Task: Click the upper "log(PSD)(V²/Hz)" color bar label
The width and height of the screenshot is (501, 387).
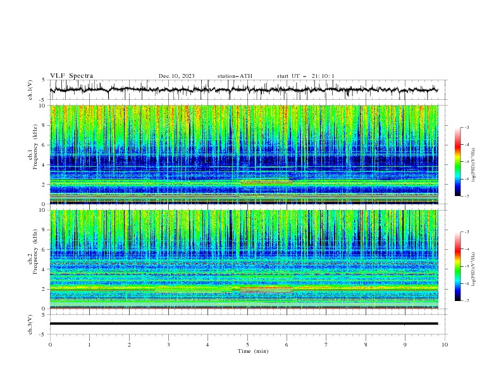Action: click(473, 165)
